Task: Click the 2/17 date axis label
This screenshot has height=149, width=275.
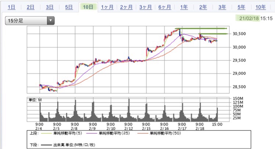Action: coord(182,129)
